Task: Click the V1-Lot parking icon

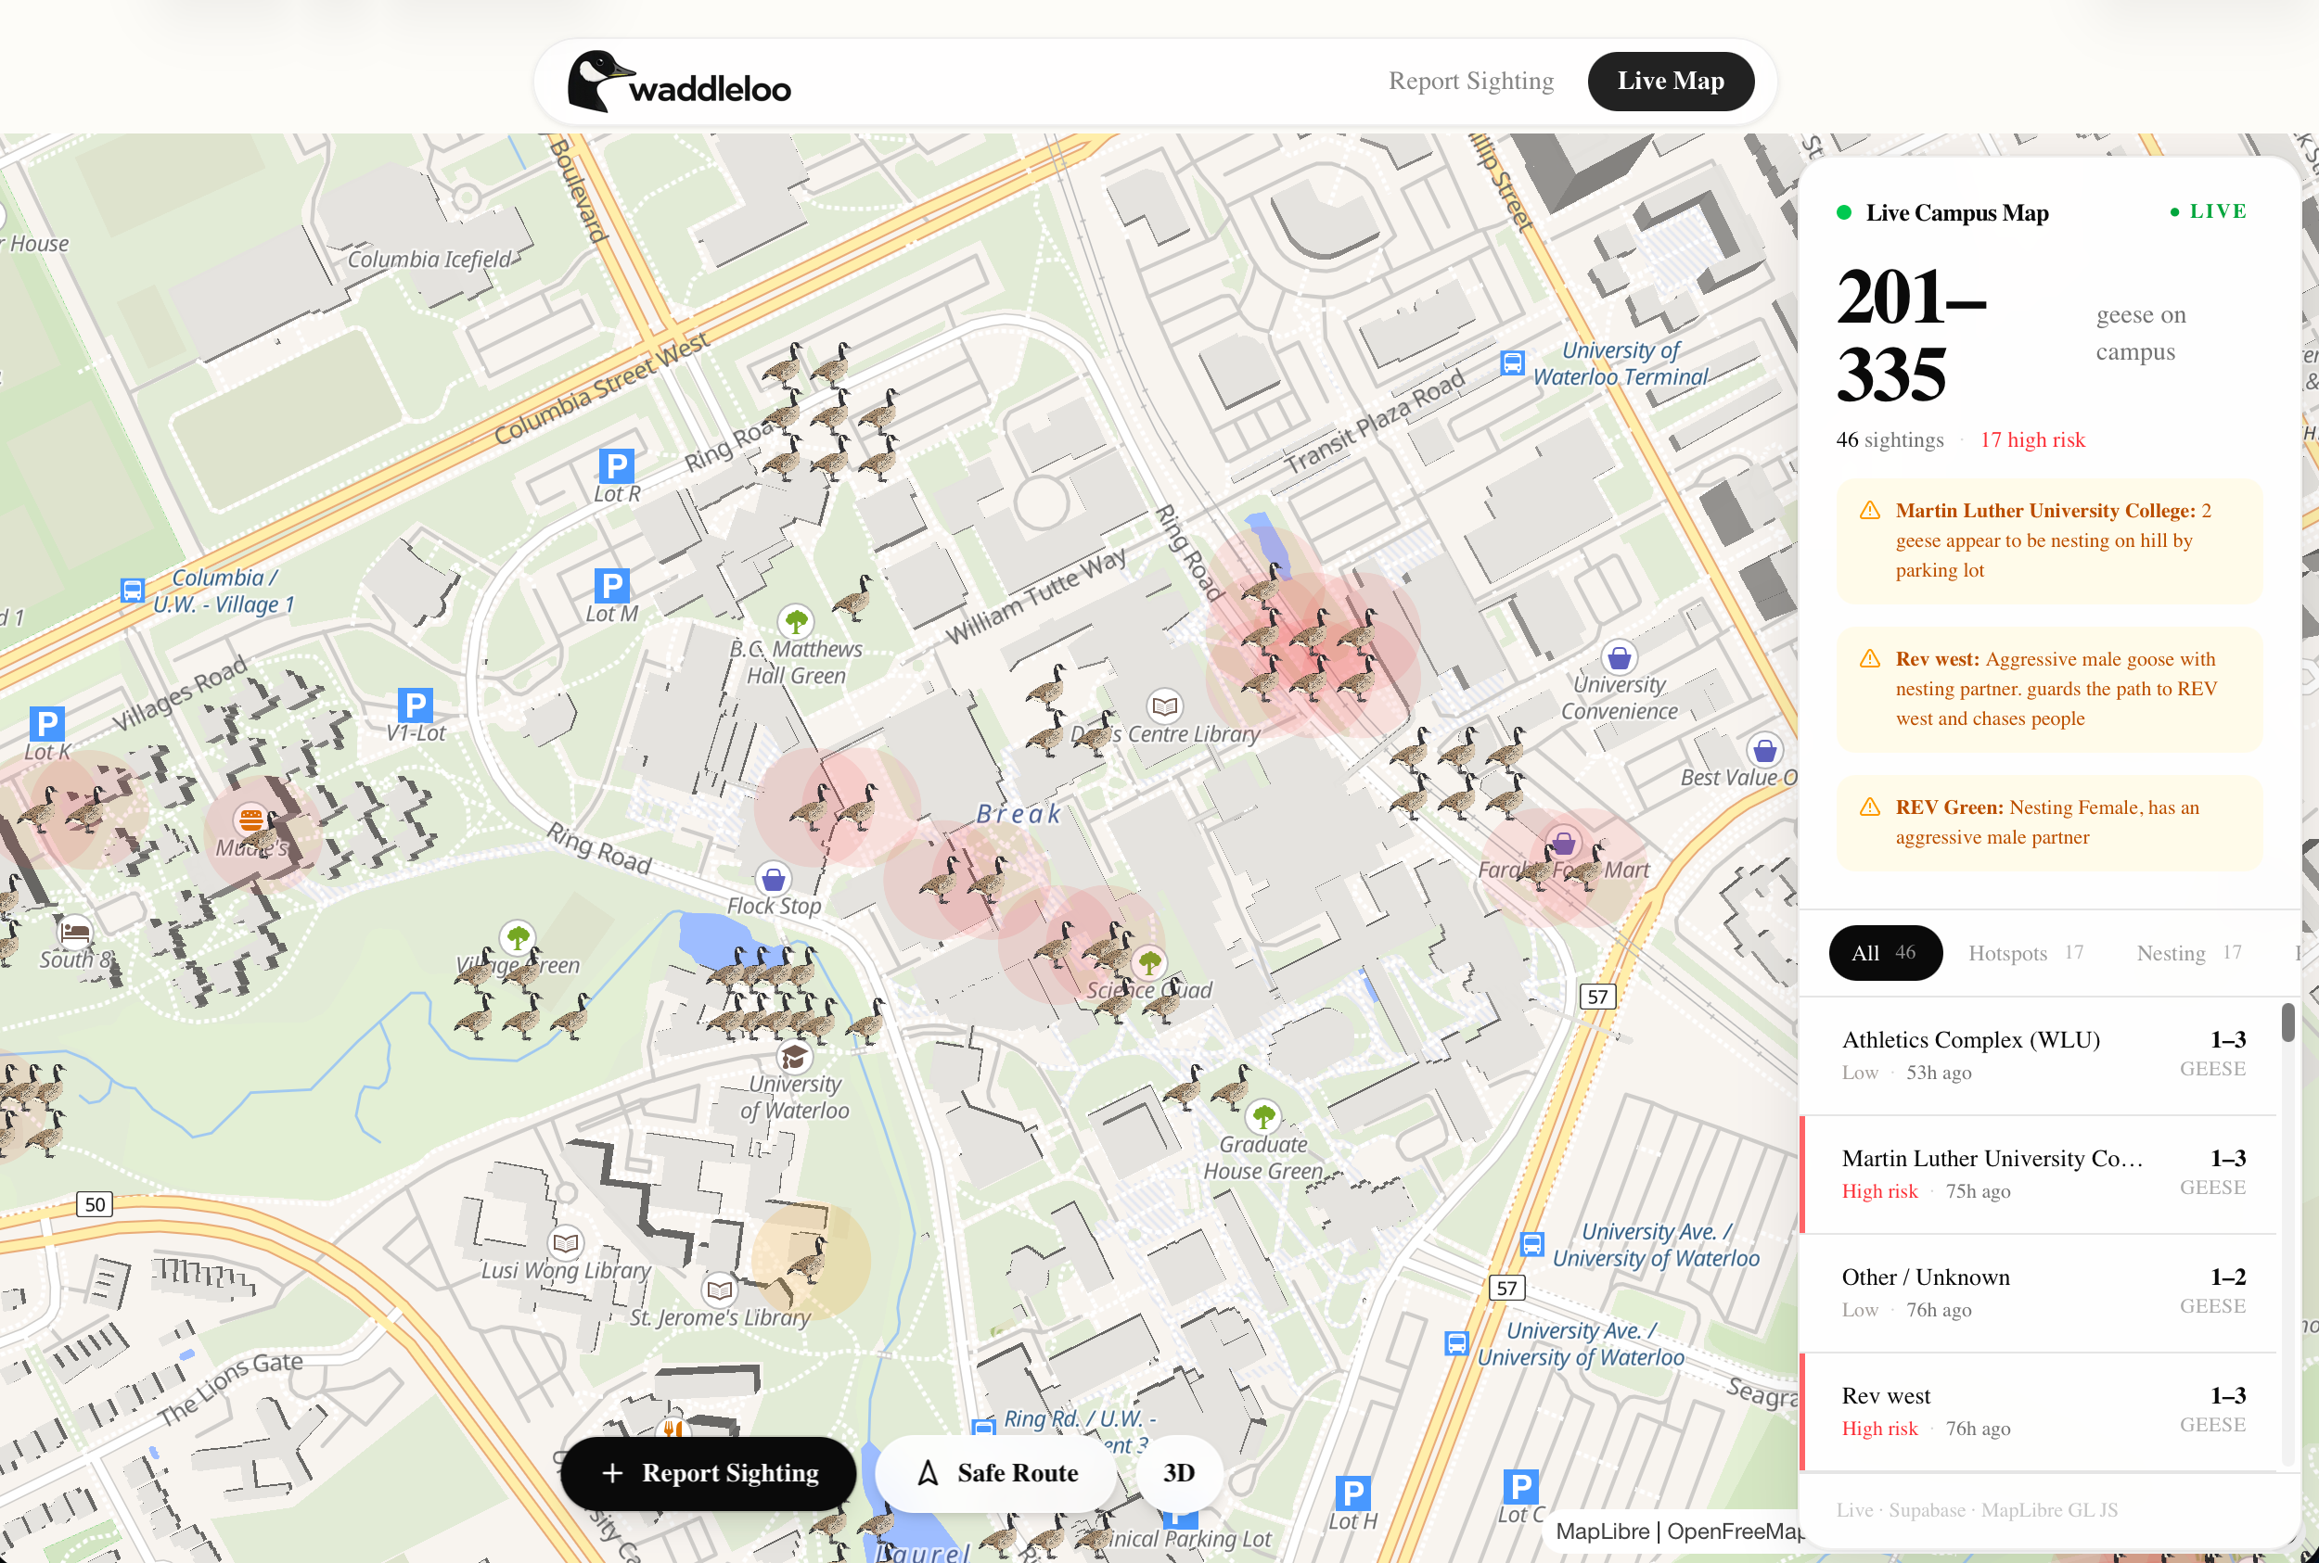Action: (415, 705)
